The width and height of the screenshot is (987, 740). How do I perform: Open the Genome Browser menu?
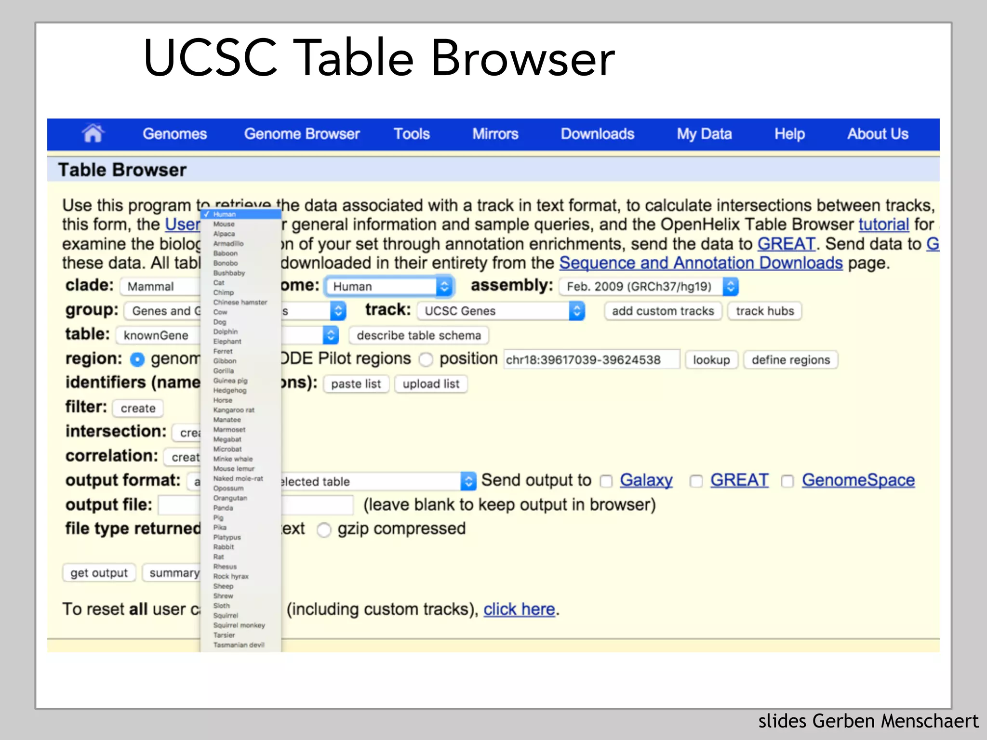(x=302, y=133)
